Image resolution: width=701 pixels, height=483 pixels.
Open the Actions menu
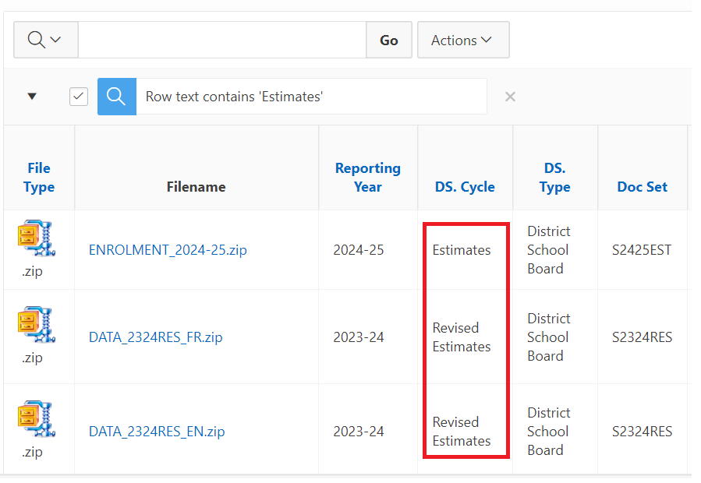pyautogui.click(x=462, y=40)
